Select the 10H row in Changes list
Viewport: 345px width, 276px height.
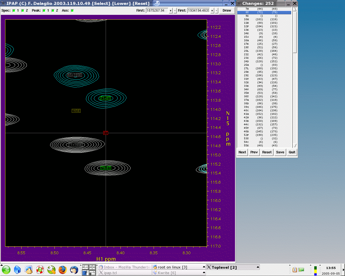pos(264,19)
